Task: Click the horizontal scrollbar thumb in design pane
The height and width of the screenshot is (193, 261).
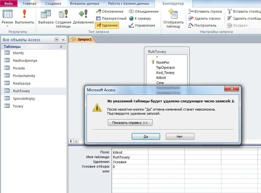Action: 76,141
